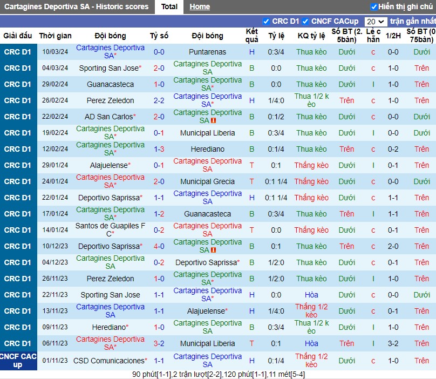Image resolution: width=436 pixels, height=379 pixels.
Task: Select the CNCF CACup league cell
Action: click(x=18, y=361)
